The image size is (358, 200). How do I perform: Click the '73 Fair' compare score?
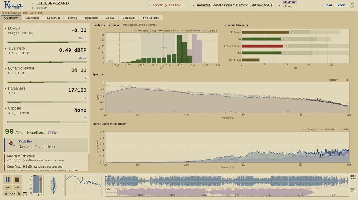[53, 133]
